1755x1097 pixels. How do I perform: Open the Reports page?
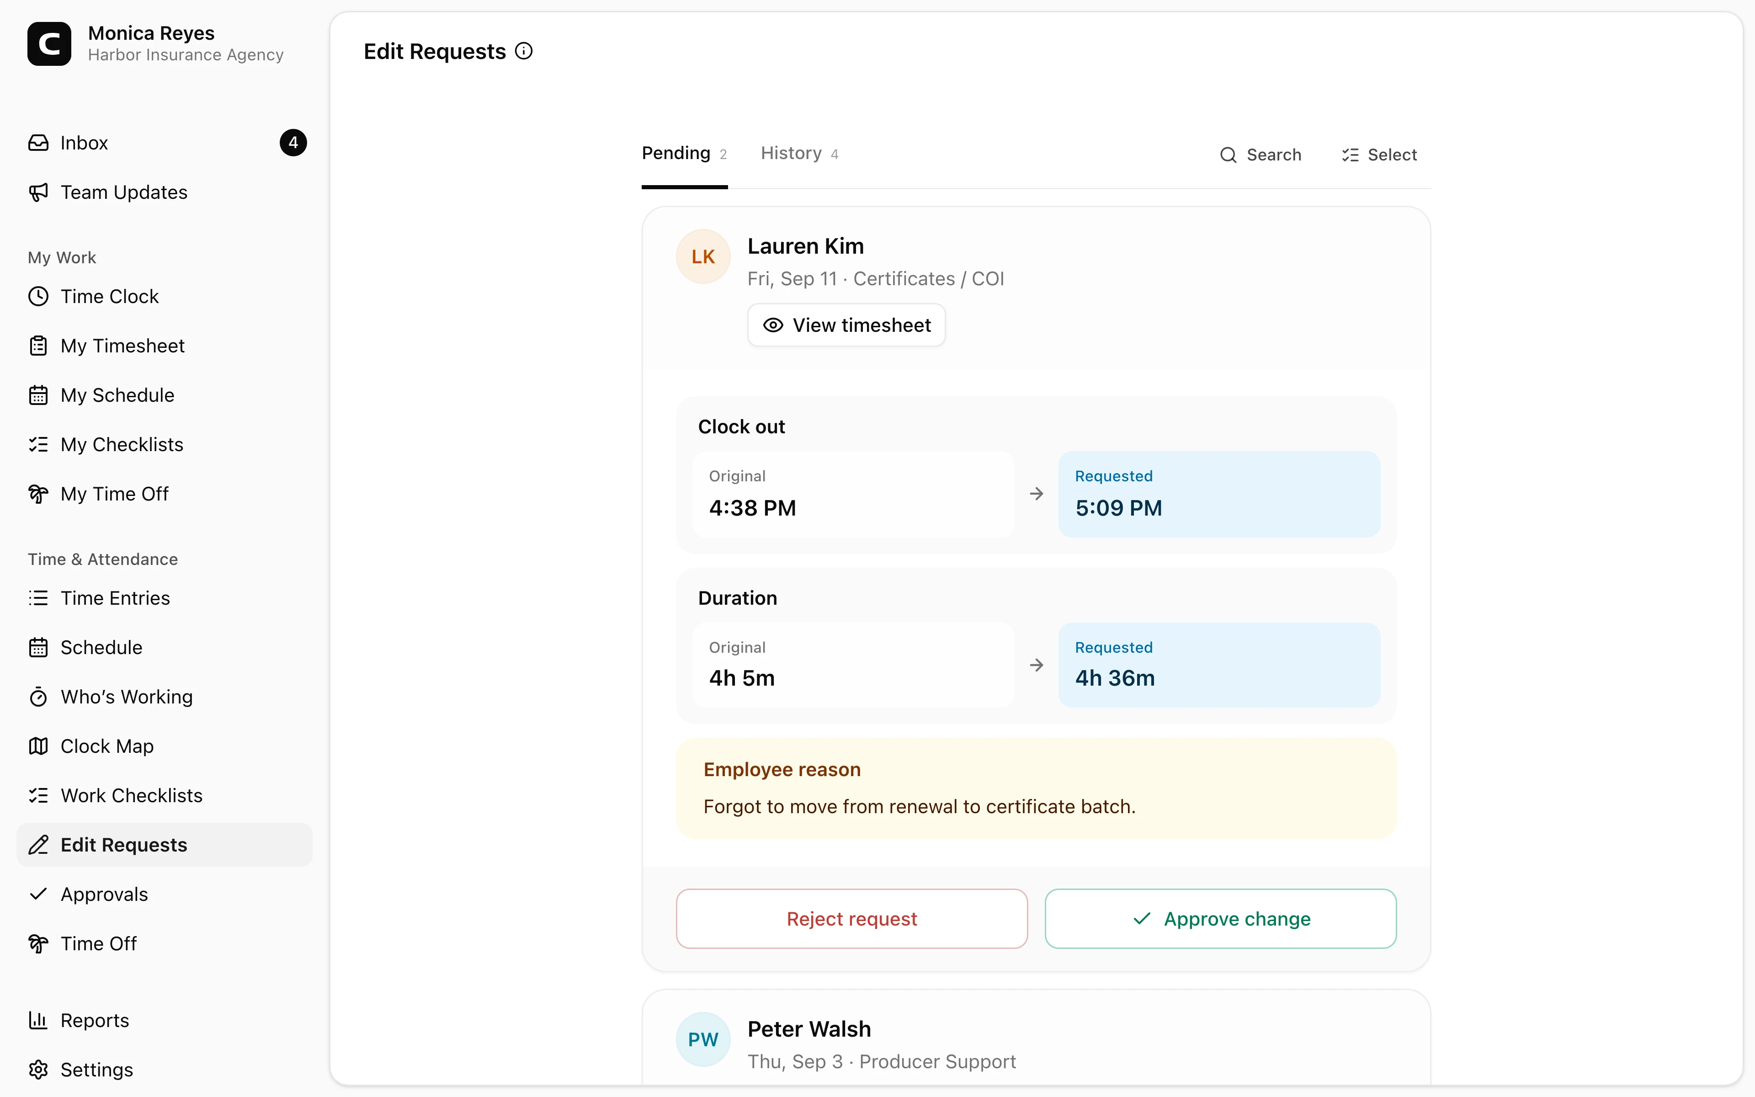click(165, 1021)
